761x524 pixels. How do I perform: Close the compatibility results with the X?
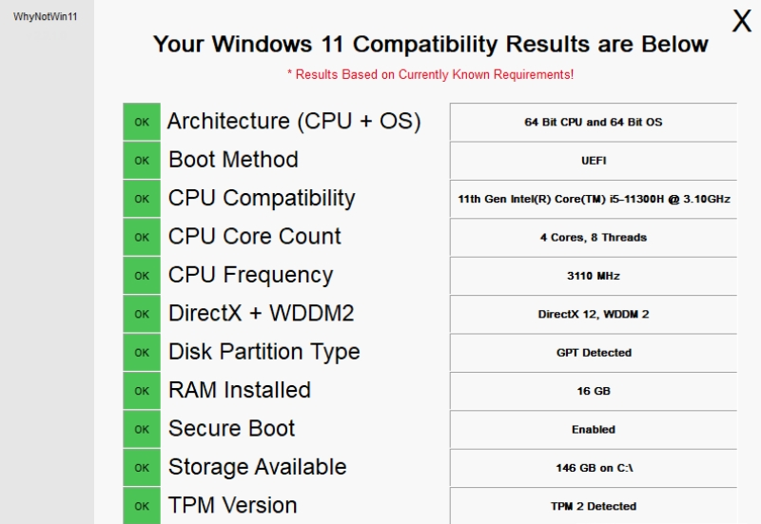pyautogui.click(x=741, y=22)
